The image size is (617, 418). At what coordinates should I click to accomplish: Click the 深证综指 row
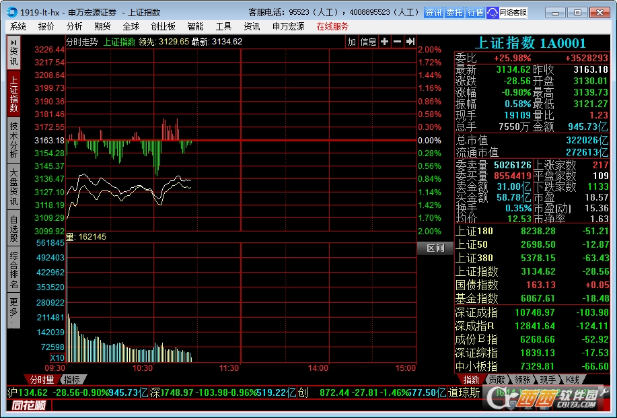[532, 353]
